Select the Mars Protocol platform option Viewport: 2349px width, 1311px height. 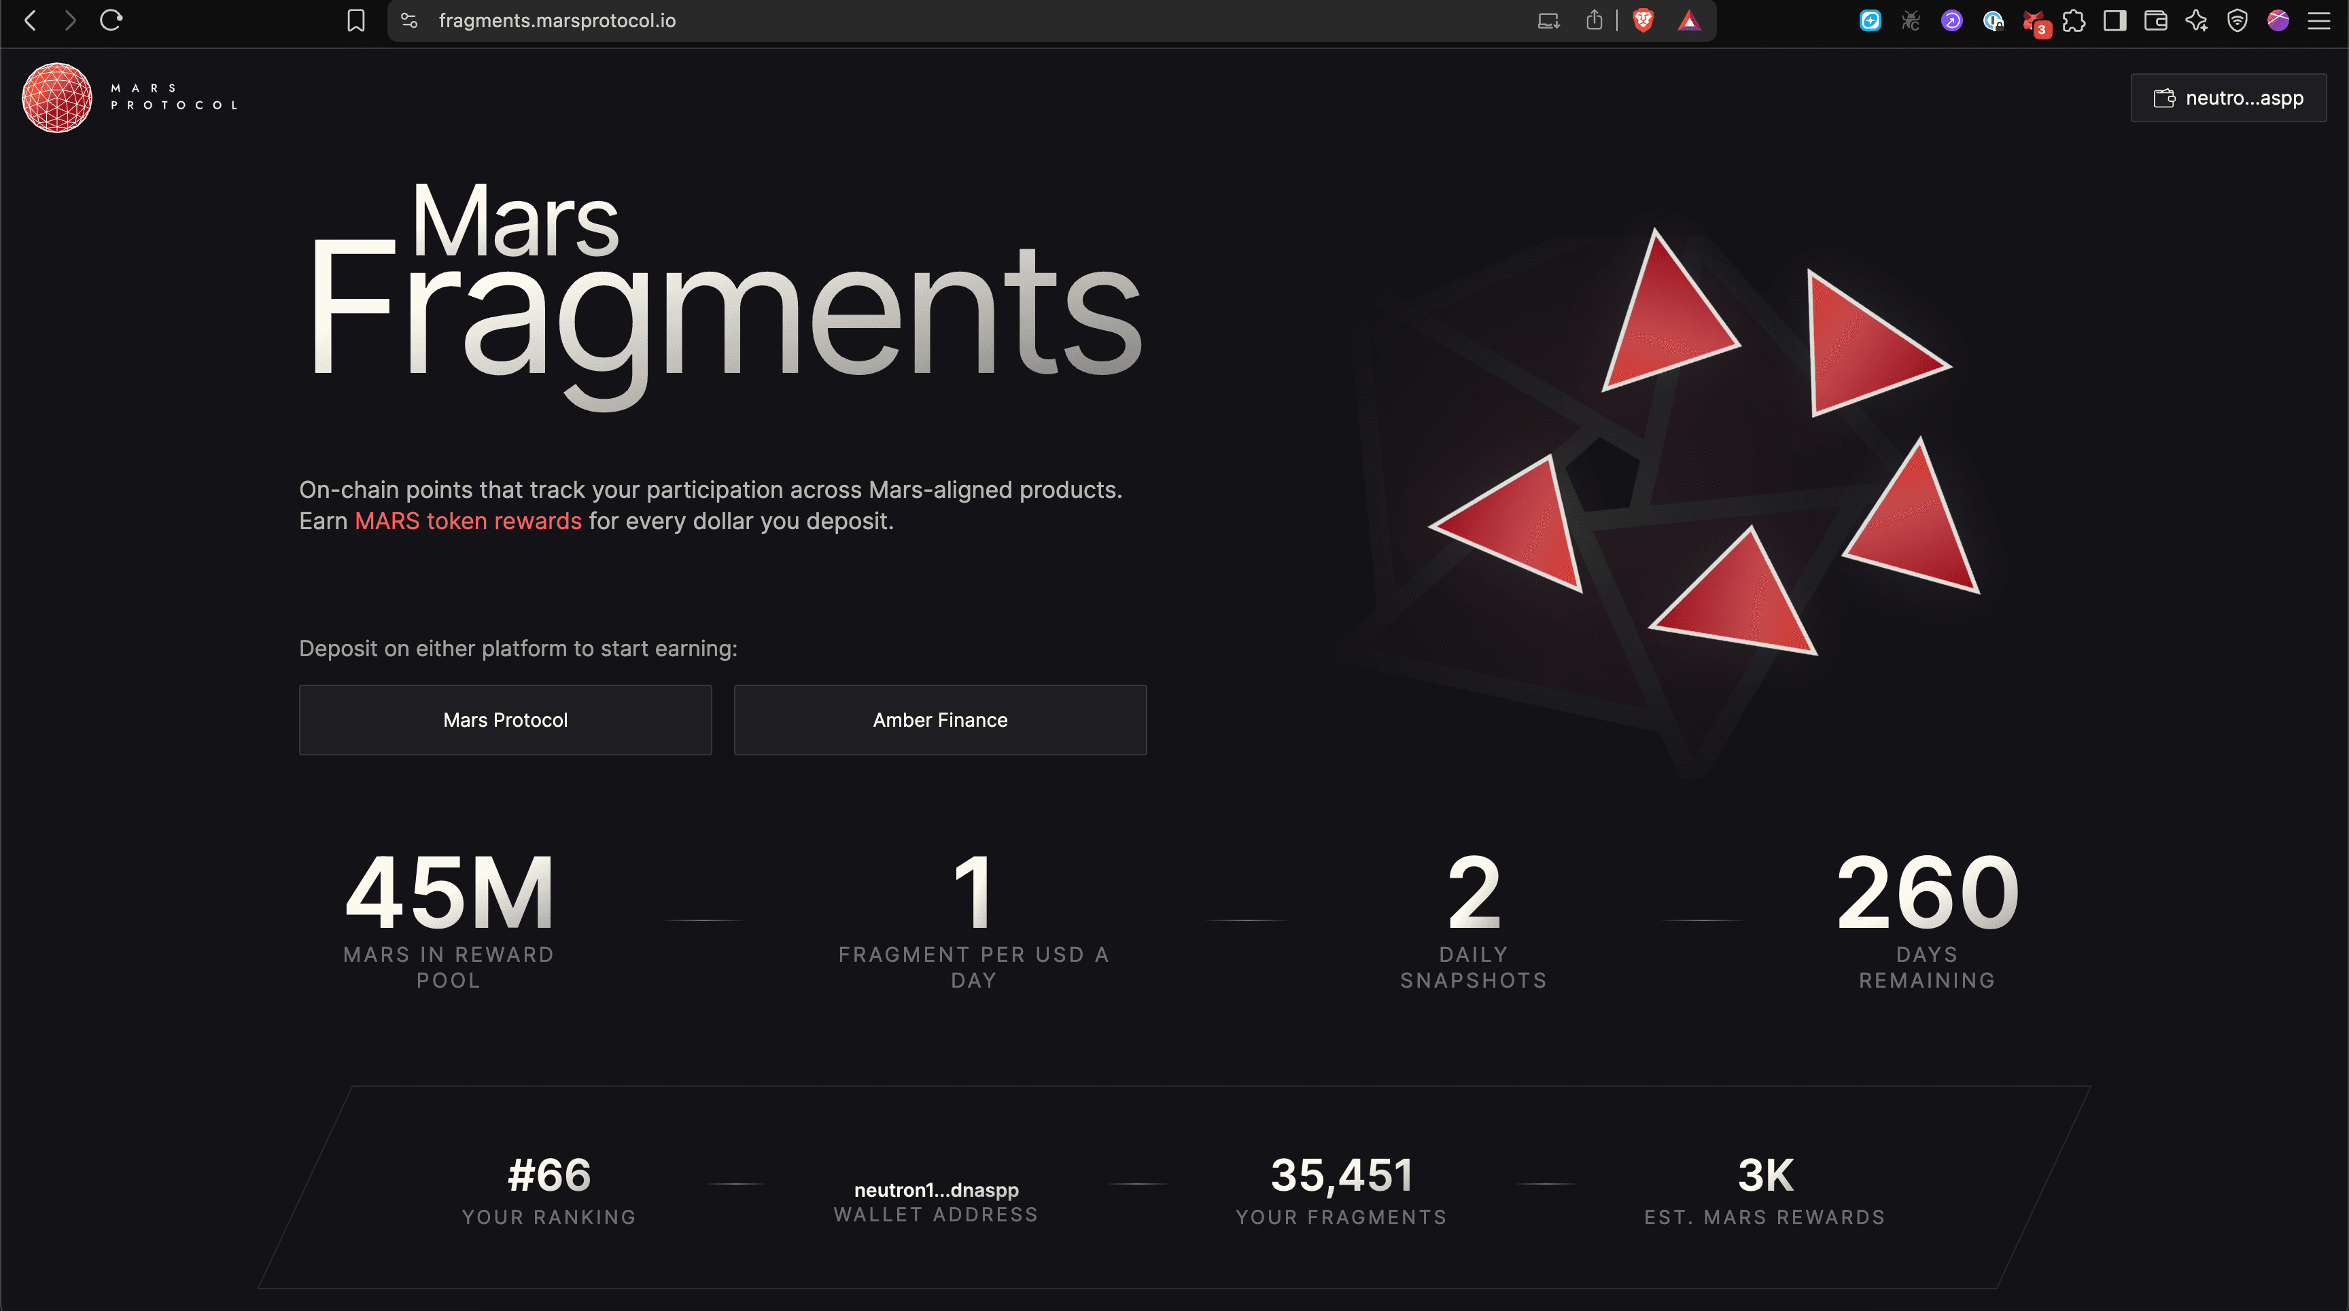tap(504, 720)
